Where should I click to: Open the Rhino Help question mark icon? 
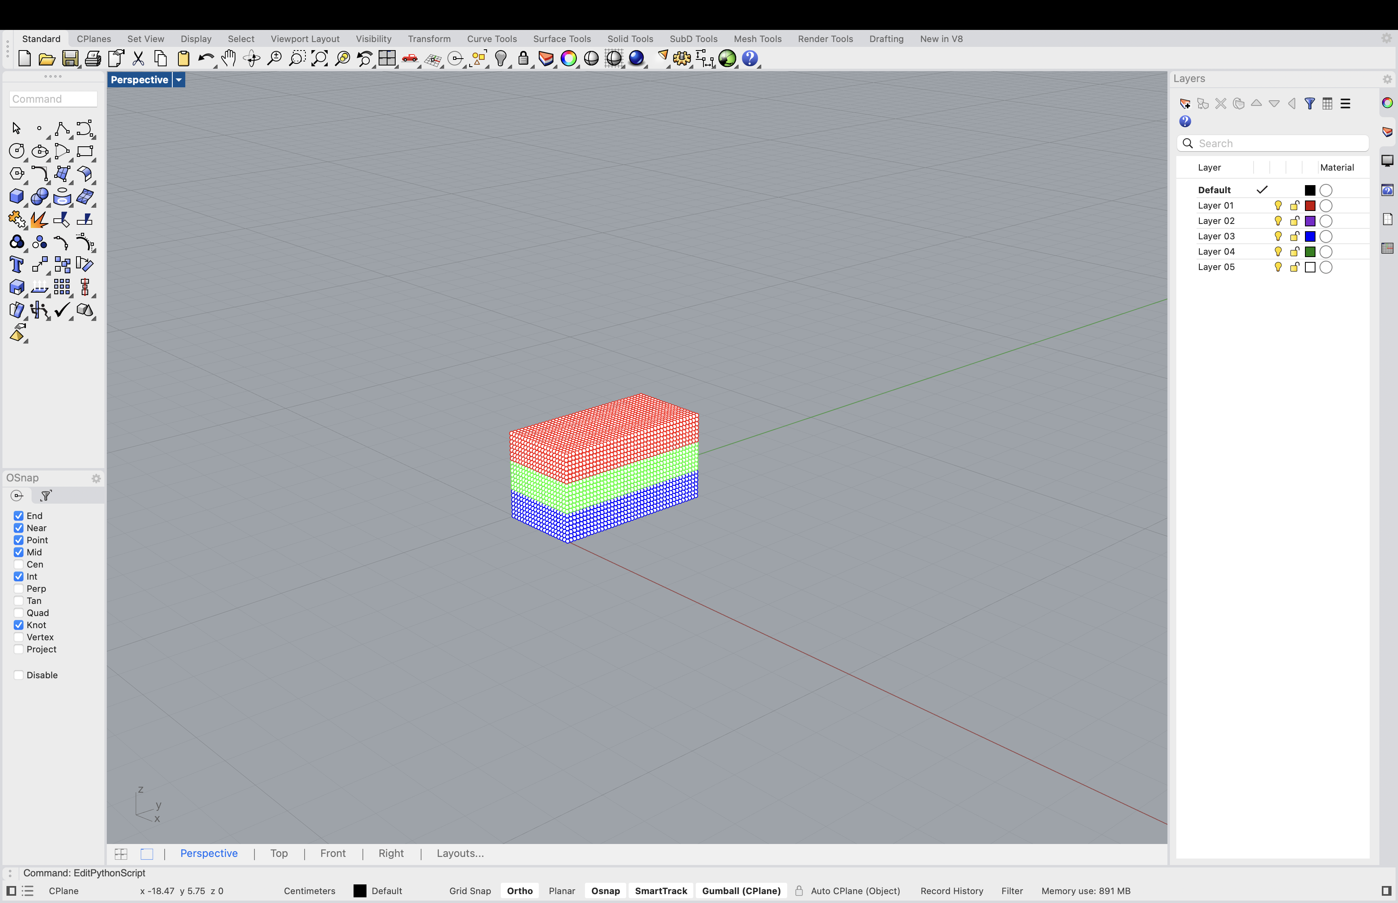(750, 59)
